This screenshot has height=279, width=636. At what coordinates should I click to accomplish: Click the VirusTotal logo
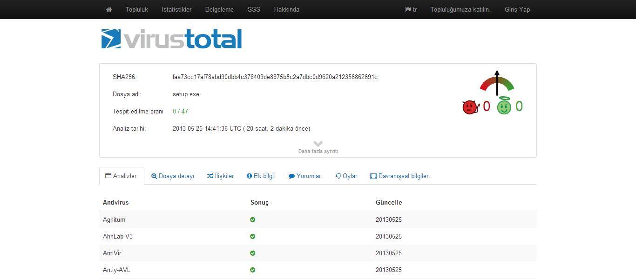pos(172,39)
